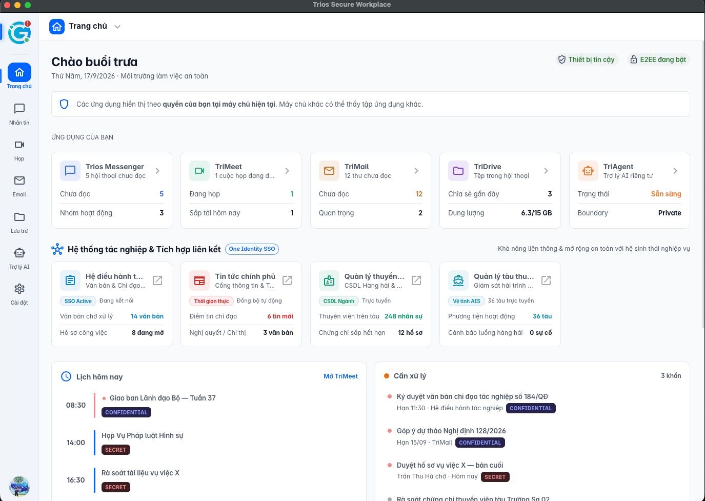The height and width of the screenshot is (501, 705).
Task: Open Email in the left sidebar
Action: (x=19, y=186)
